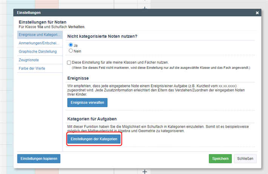
Task: Click Einstellungen der Kategorien button
Action: 94,139
